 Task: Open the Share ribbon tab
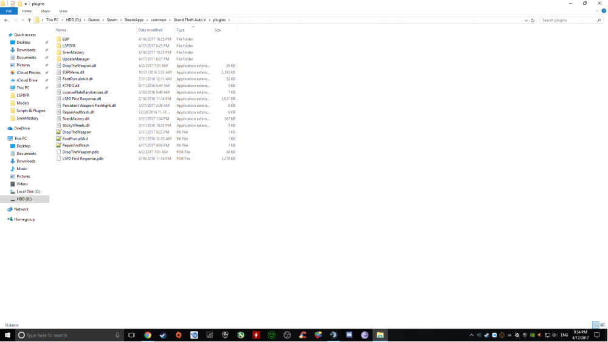click(45, 11)
